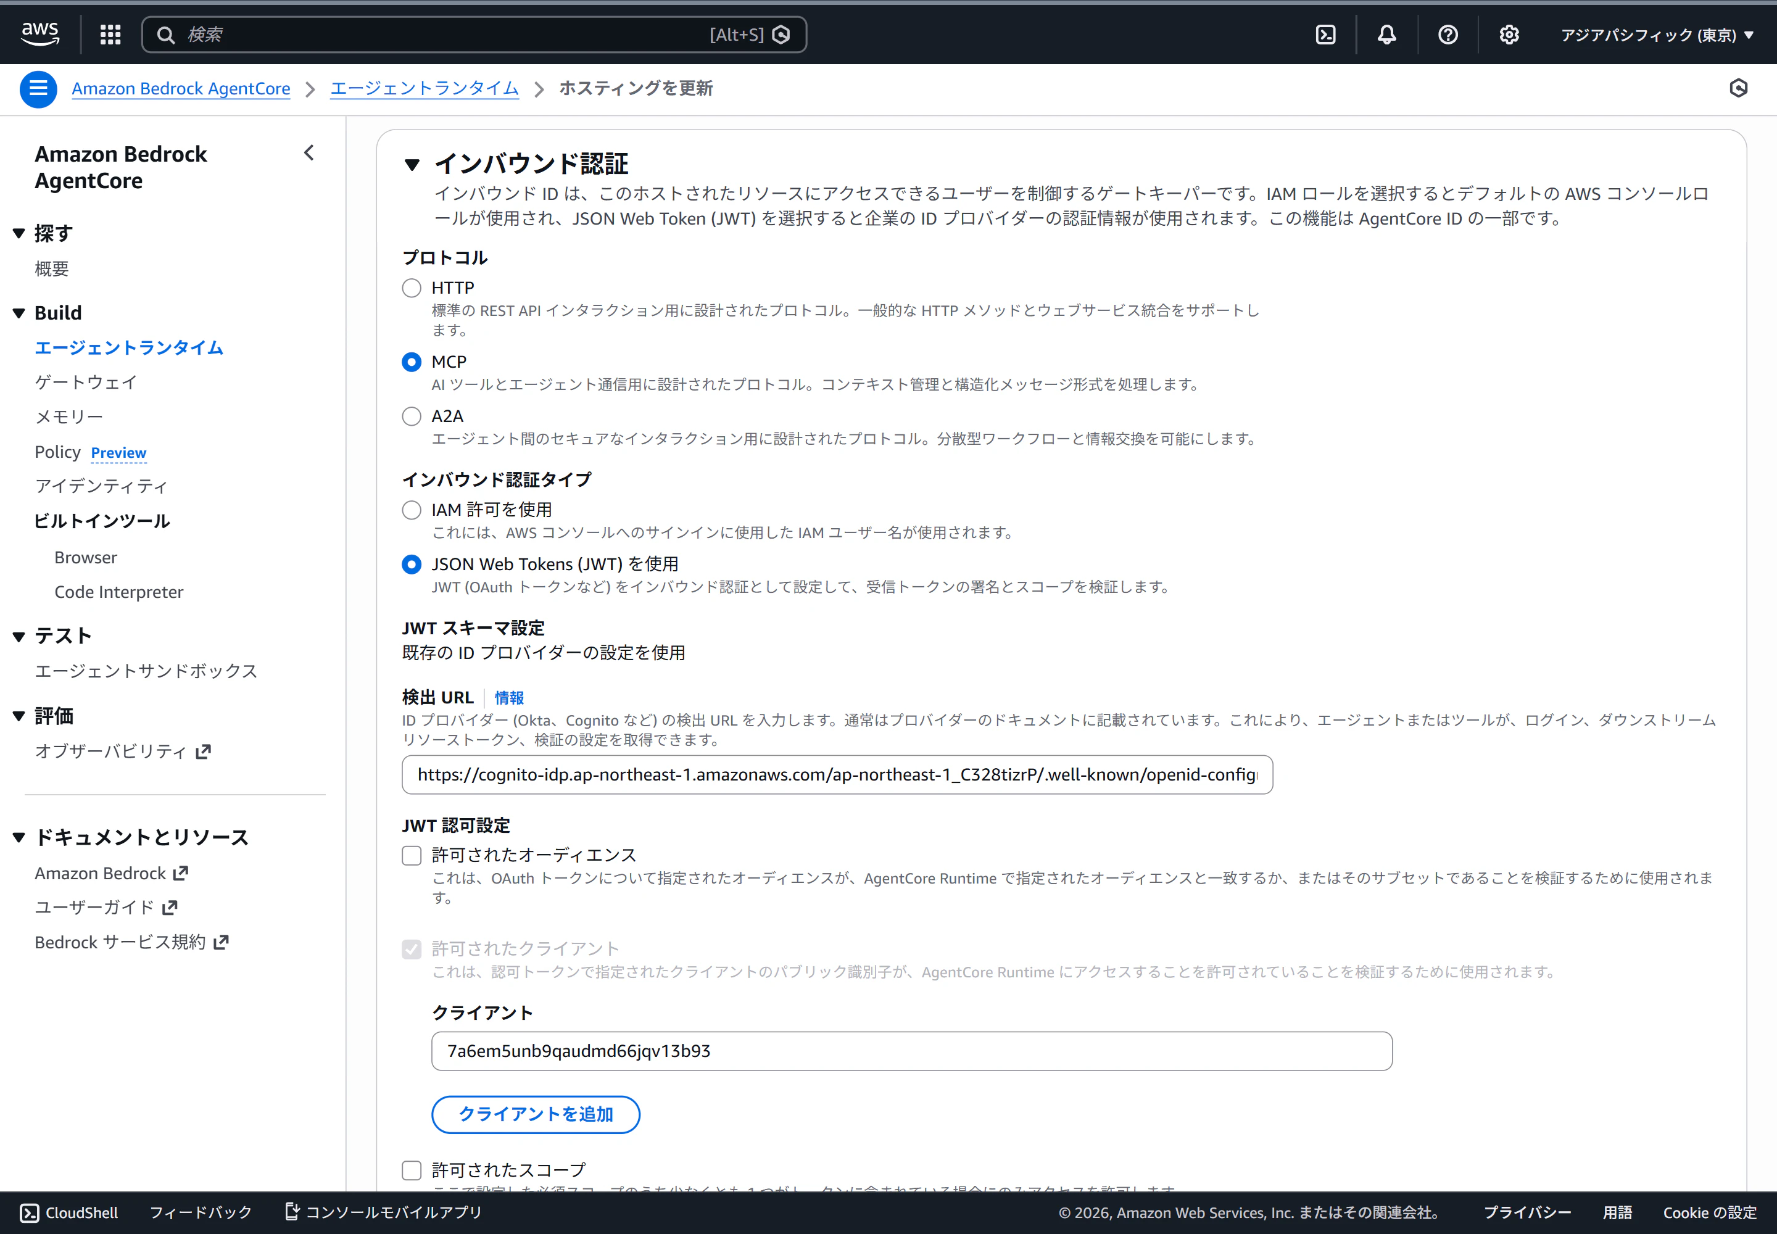
Task: Open コンソールモバイルアプリ in the footer
Action: [384, 1212]
